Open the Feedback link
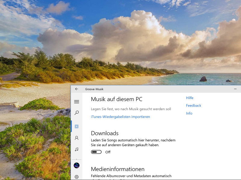This screenshot has width=241, height=180. tap(193, 106)
